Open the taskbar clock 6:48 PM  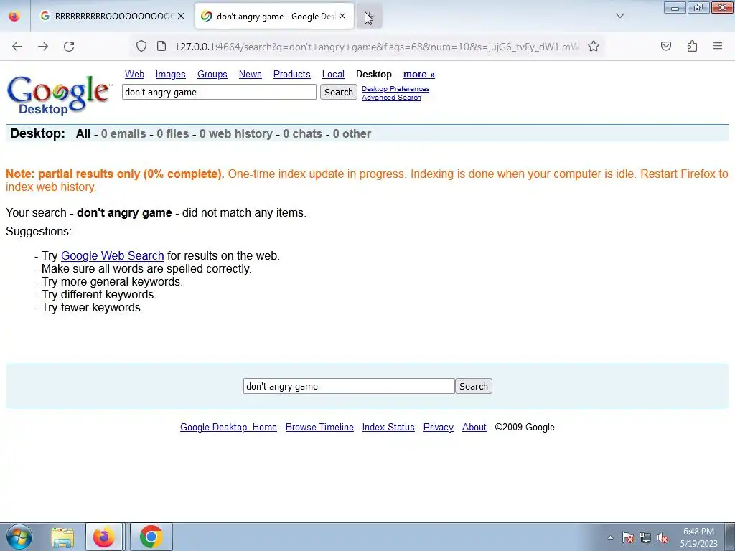click(699, 537)
